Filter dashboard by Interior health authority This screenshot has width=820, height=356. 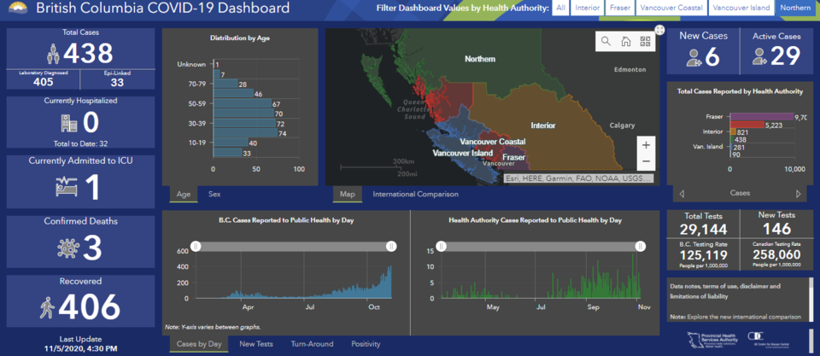588,8
